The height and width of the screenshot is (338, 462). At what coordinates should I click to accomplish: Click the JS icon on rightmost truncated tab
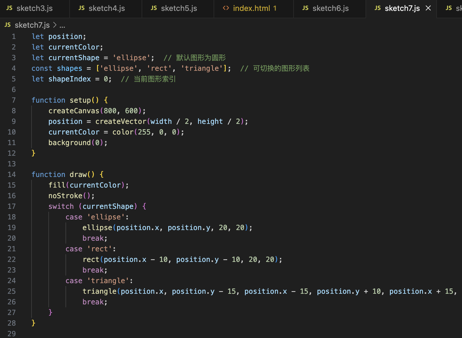[x=449, y=8]
